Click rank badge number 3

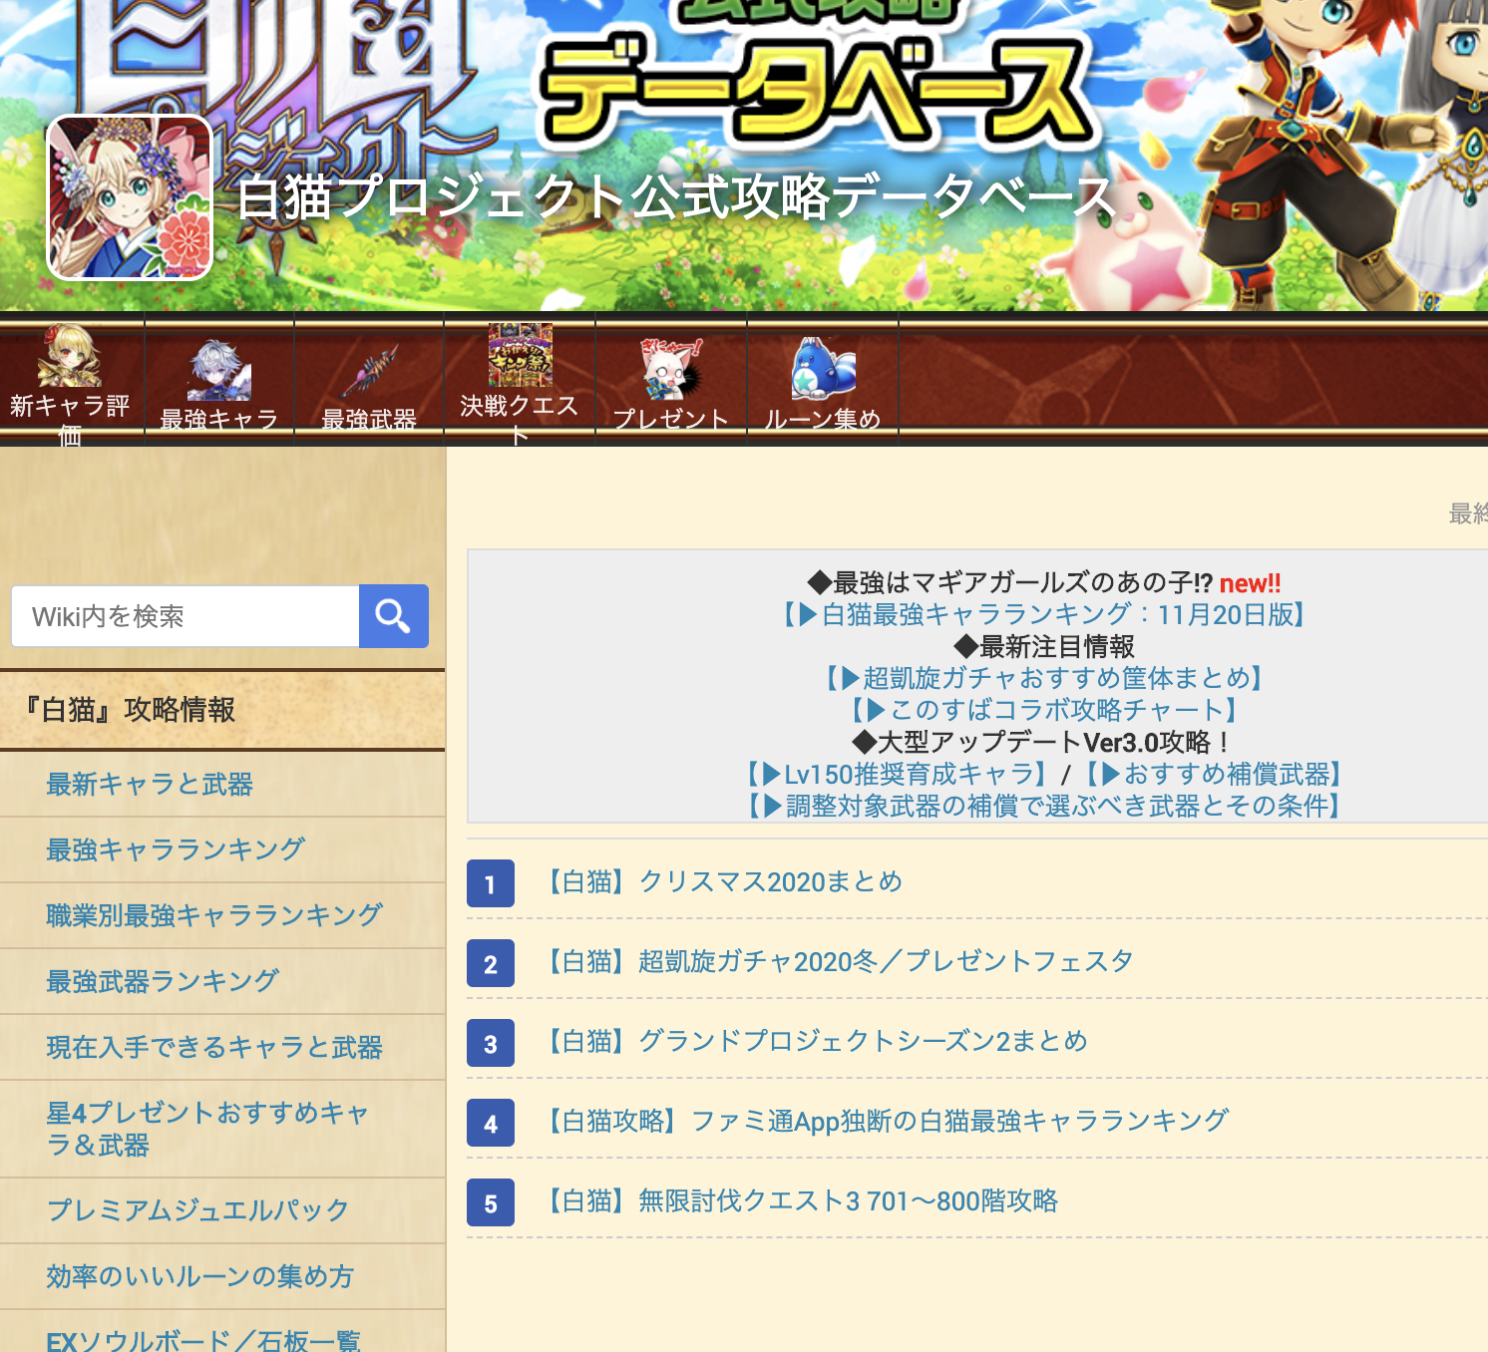491,1043
